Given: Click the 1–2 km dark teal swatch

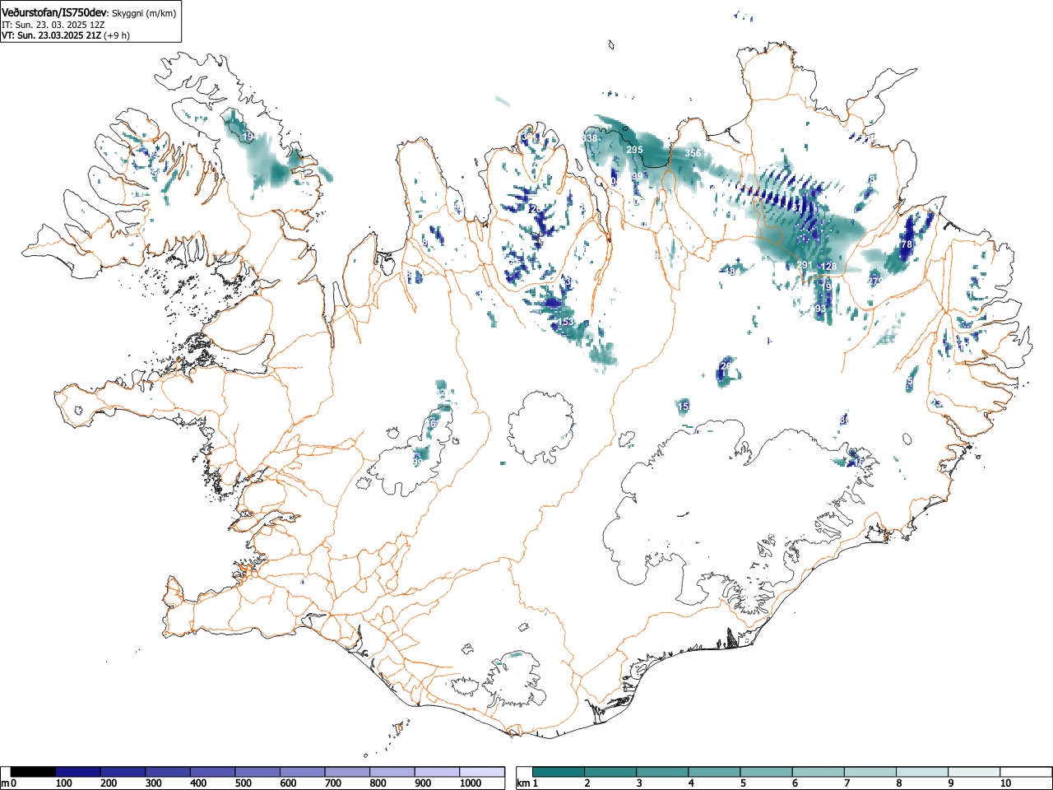Looking at the screenshot, I should (x=559, y=772).
